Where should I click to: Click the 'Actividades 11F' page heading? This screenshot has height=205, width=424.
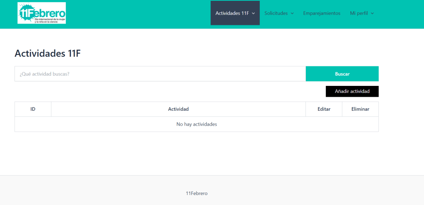click(x=50, y=53)
